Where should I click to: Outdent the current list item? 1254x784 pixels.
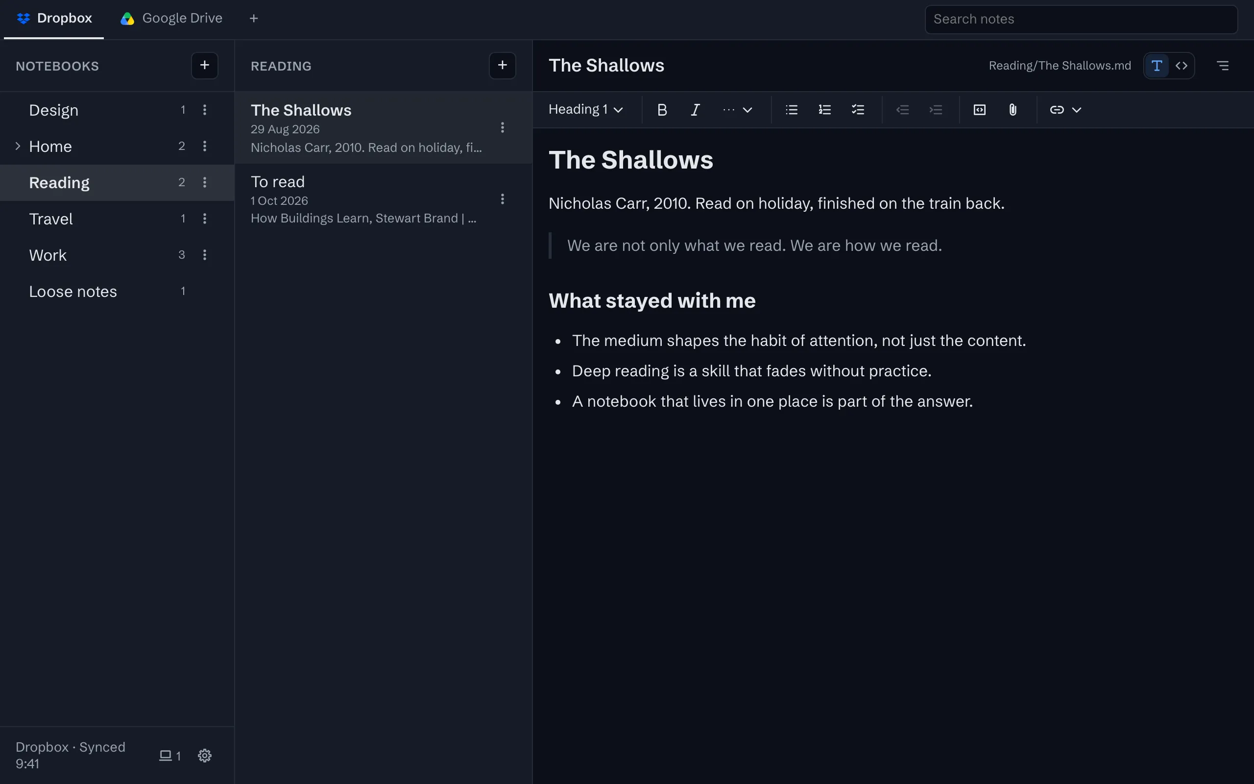[902, 110]
